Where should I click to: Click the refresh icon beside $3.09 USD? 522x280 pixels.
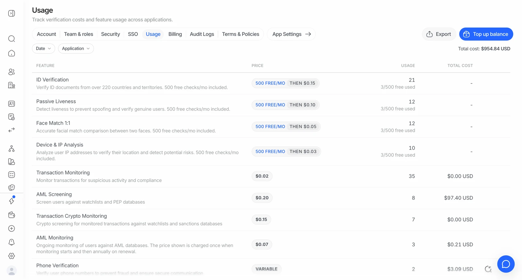pyautogui.click(x=488, y=269)
